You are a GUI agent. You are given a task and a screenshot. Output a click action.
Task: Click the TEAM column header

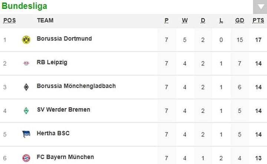coord(45,21)
